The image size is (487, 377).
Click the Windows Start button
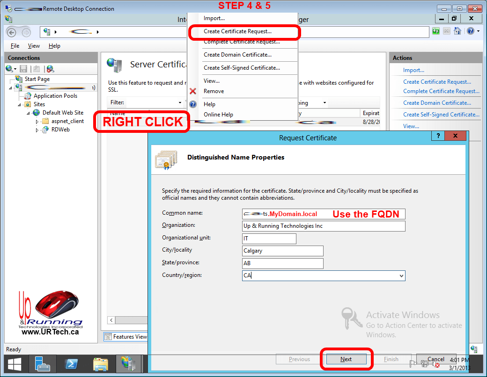(14, 364)
